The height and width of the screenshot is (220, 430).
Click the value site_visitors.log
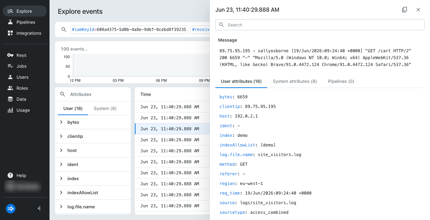280,155
